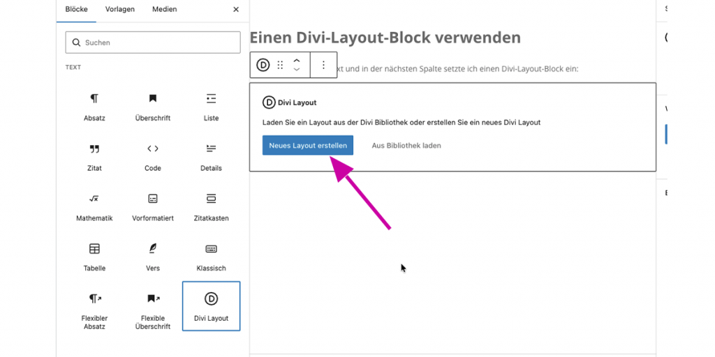Add a Liste block
Image resolution: width=715 pixels, height=357 pixels.
(211, 107)
